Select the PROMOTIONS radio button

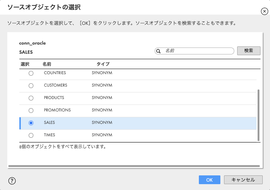coord(31,110)
